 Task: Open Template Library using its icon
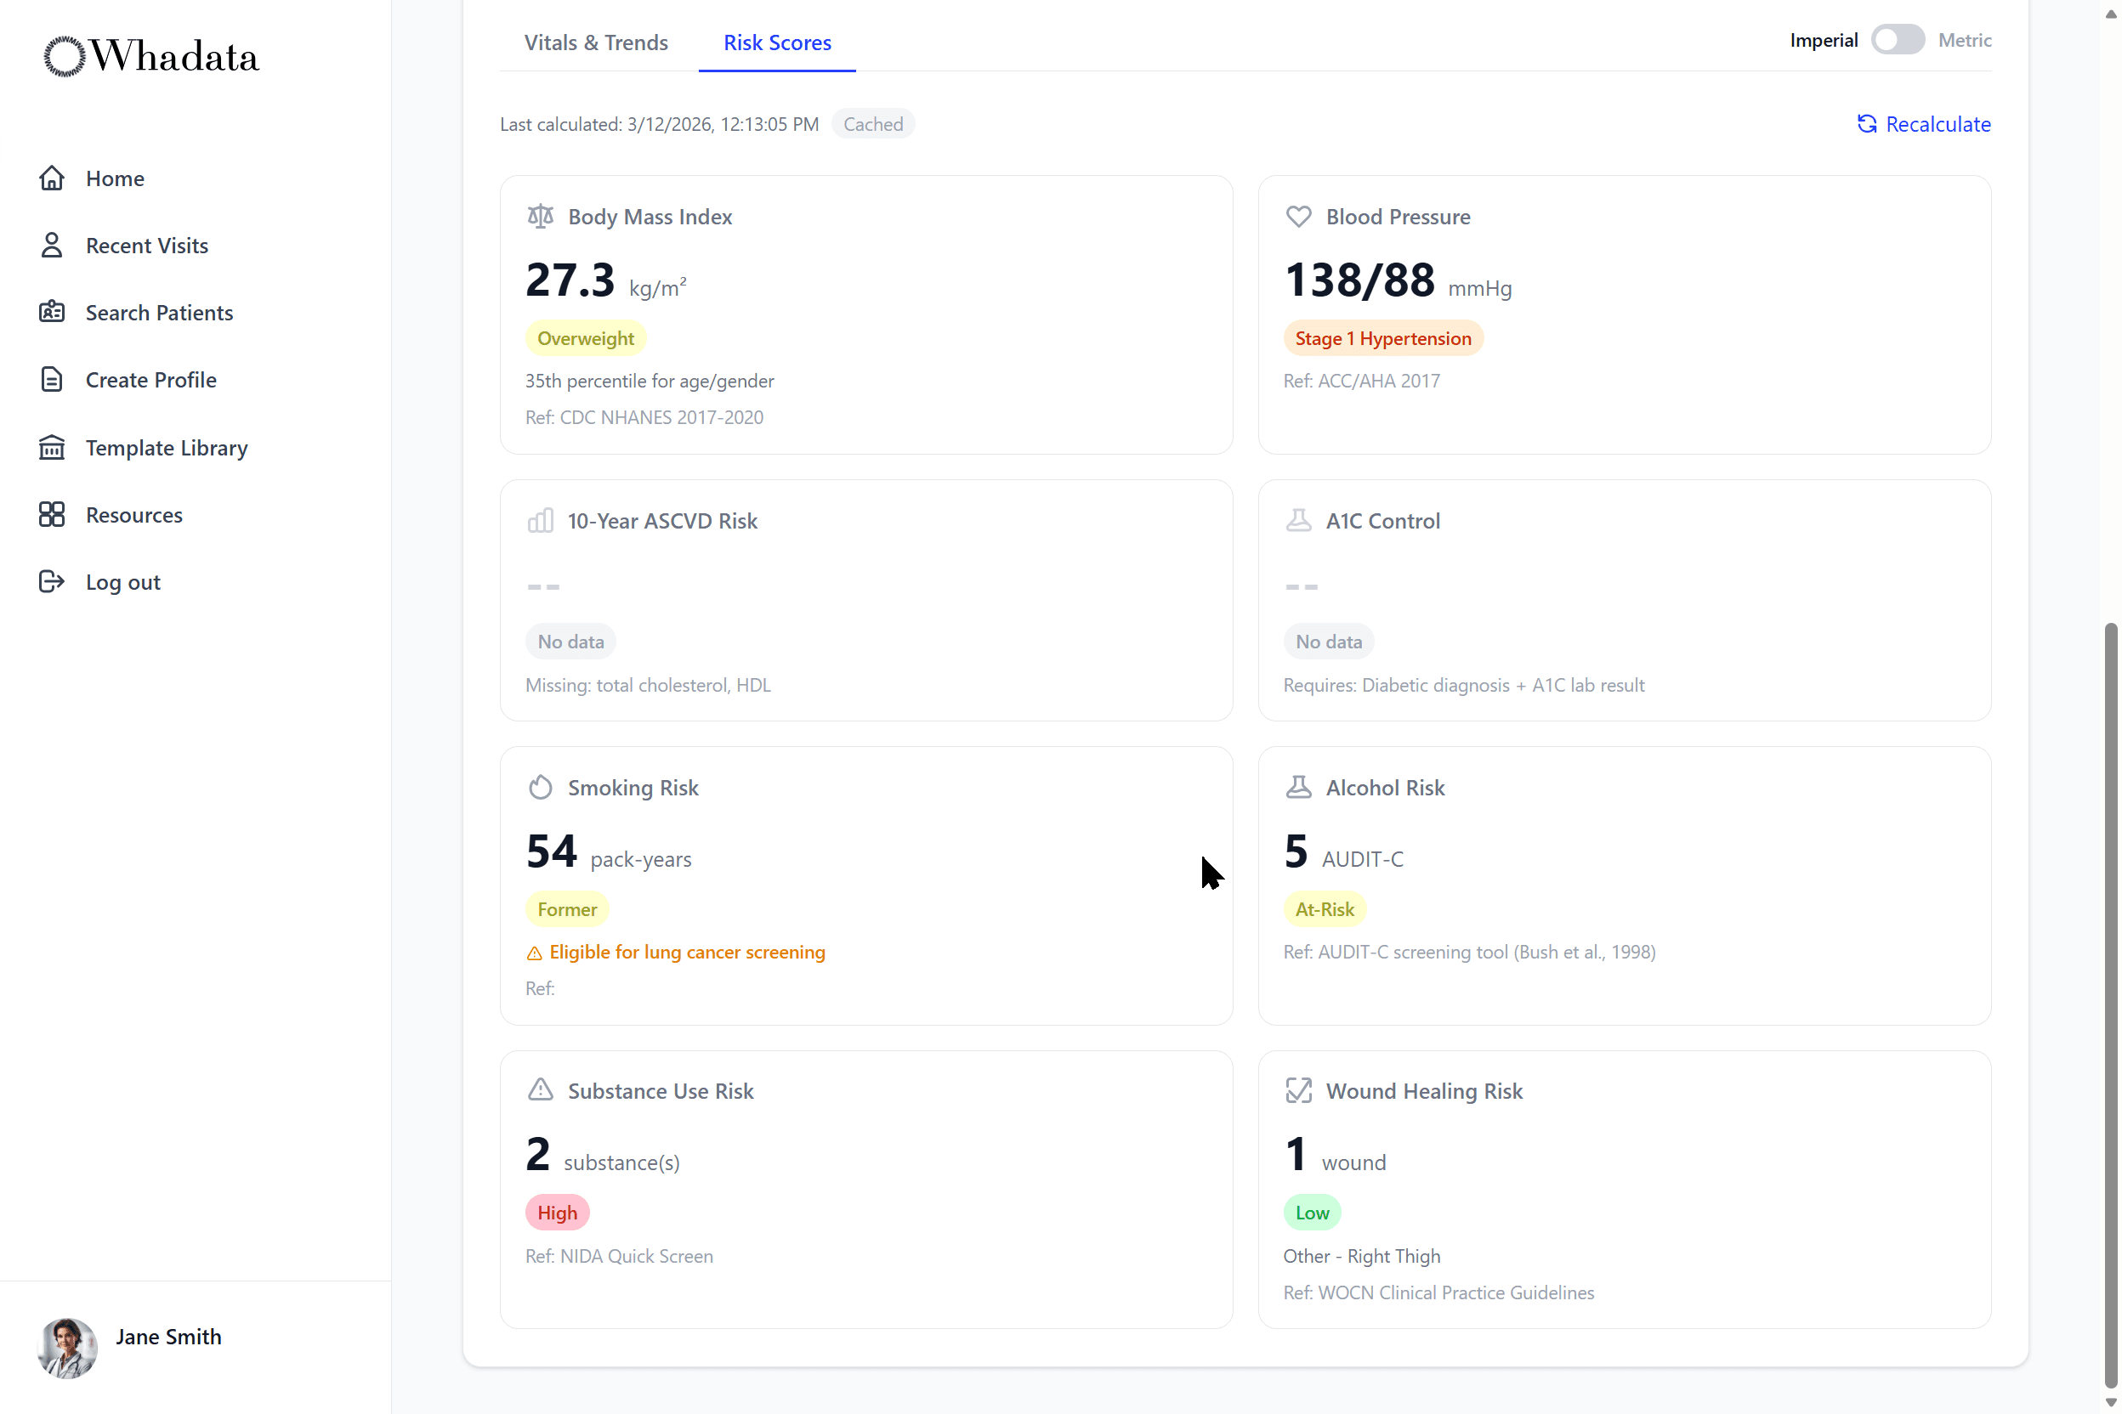[x=51, y=446]
